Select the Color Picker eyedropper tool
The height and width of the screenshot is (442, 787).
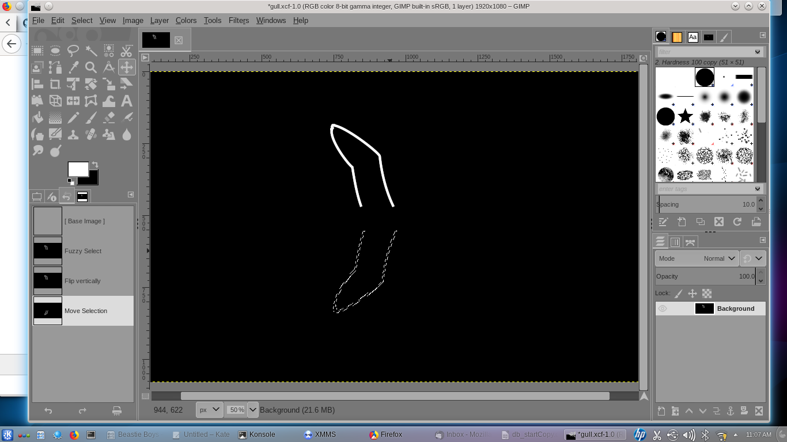coord(73,67)
